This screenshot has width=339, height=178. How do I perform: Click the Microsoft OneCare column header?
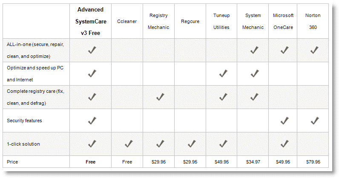tap(283, 21)
